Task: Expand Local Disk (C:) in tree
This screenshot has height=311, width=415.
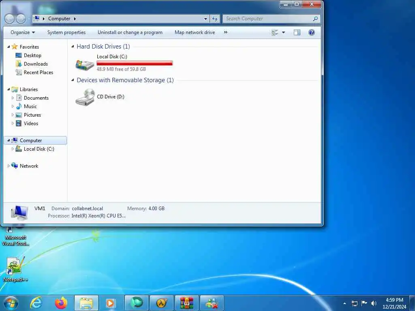Action: [13, 149]
